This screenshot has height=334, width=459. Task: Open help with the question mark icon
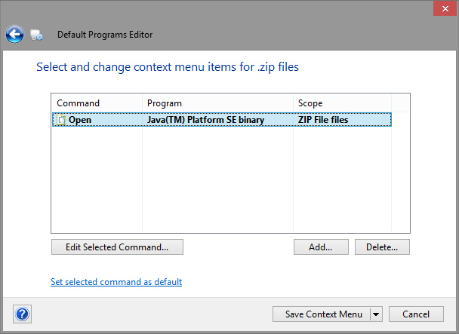(23, 314)
